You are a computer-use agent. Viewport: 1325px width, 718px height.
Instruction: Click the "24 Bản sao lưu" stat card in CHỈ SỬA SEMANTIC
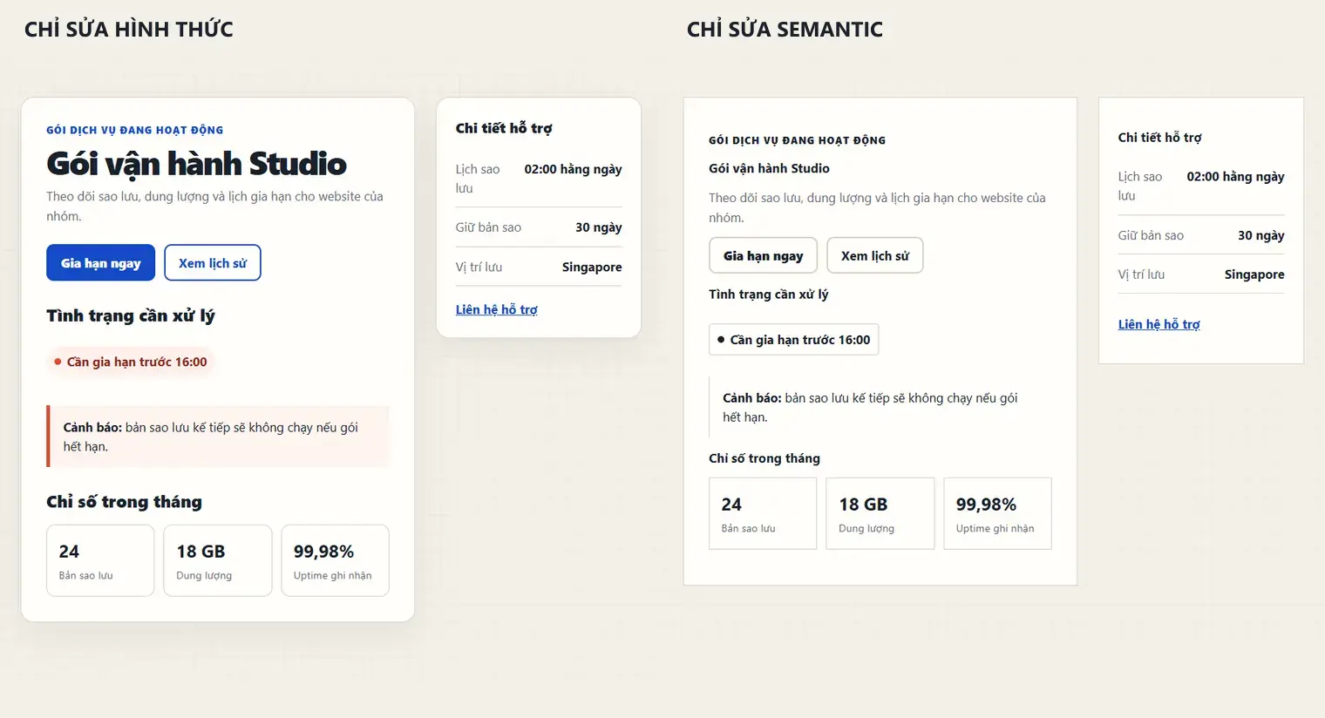[x=763, y=513]
